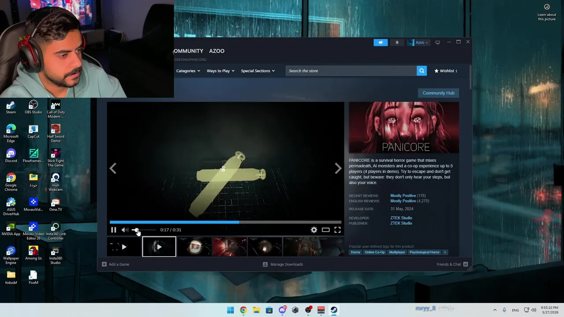This screenshot has height=317, width=564.
Task: Select Stick Fight The Game icon
Action: pos(56,158)
